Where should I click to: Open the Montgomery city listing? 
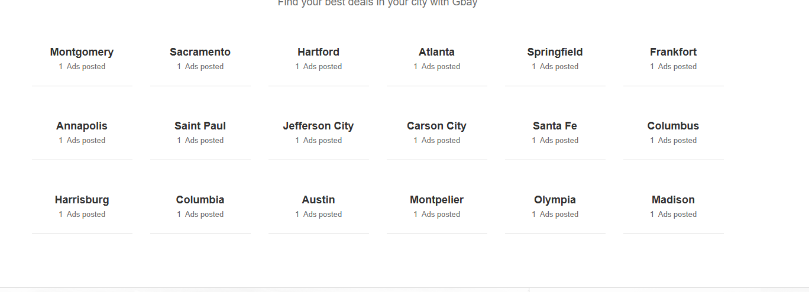click(x=82, y=52)
